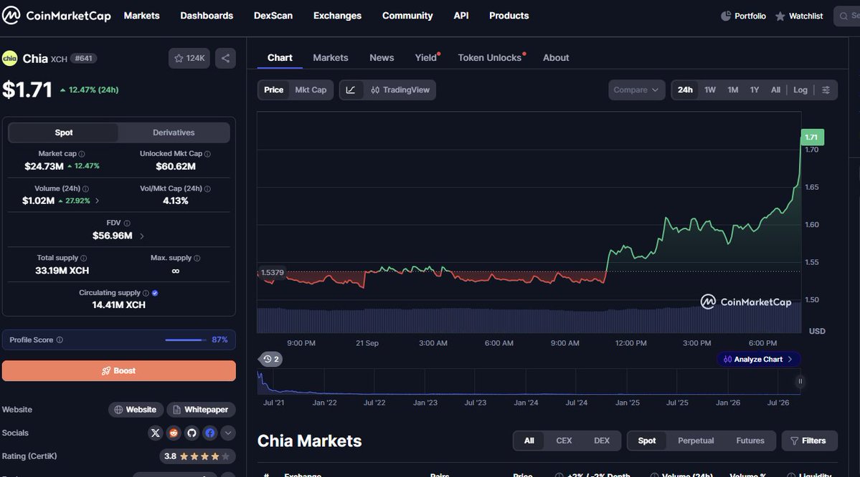Click the chart events history badge '2'

[x=270, y=360]
